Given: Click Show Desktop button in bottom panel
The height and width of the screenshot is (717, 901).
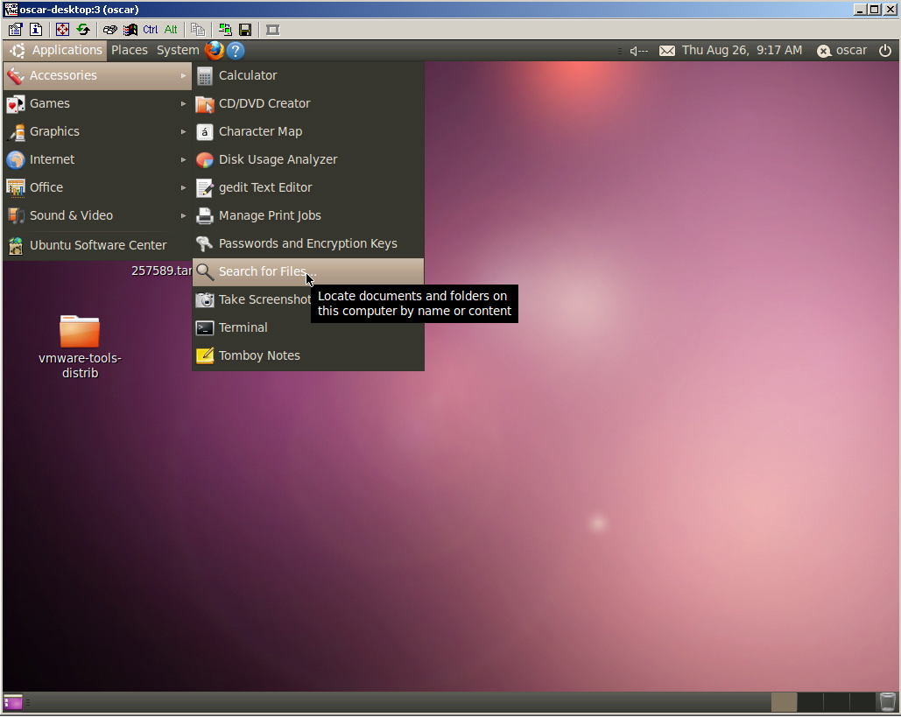Looking at the screenshot, I should pyautogui.click(x=13, y=702).
